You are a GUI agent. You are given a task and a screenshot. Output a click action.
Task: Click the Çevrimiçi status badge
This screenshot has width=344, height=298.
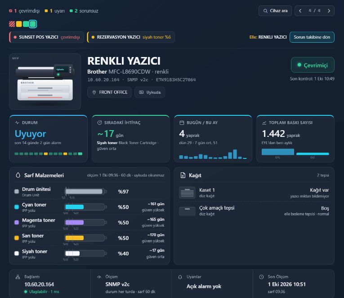(x=313, y=65)
